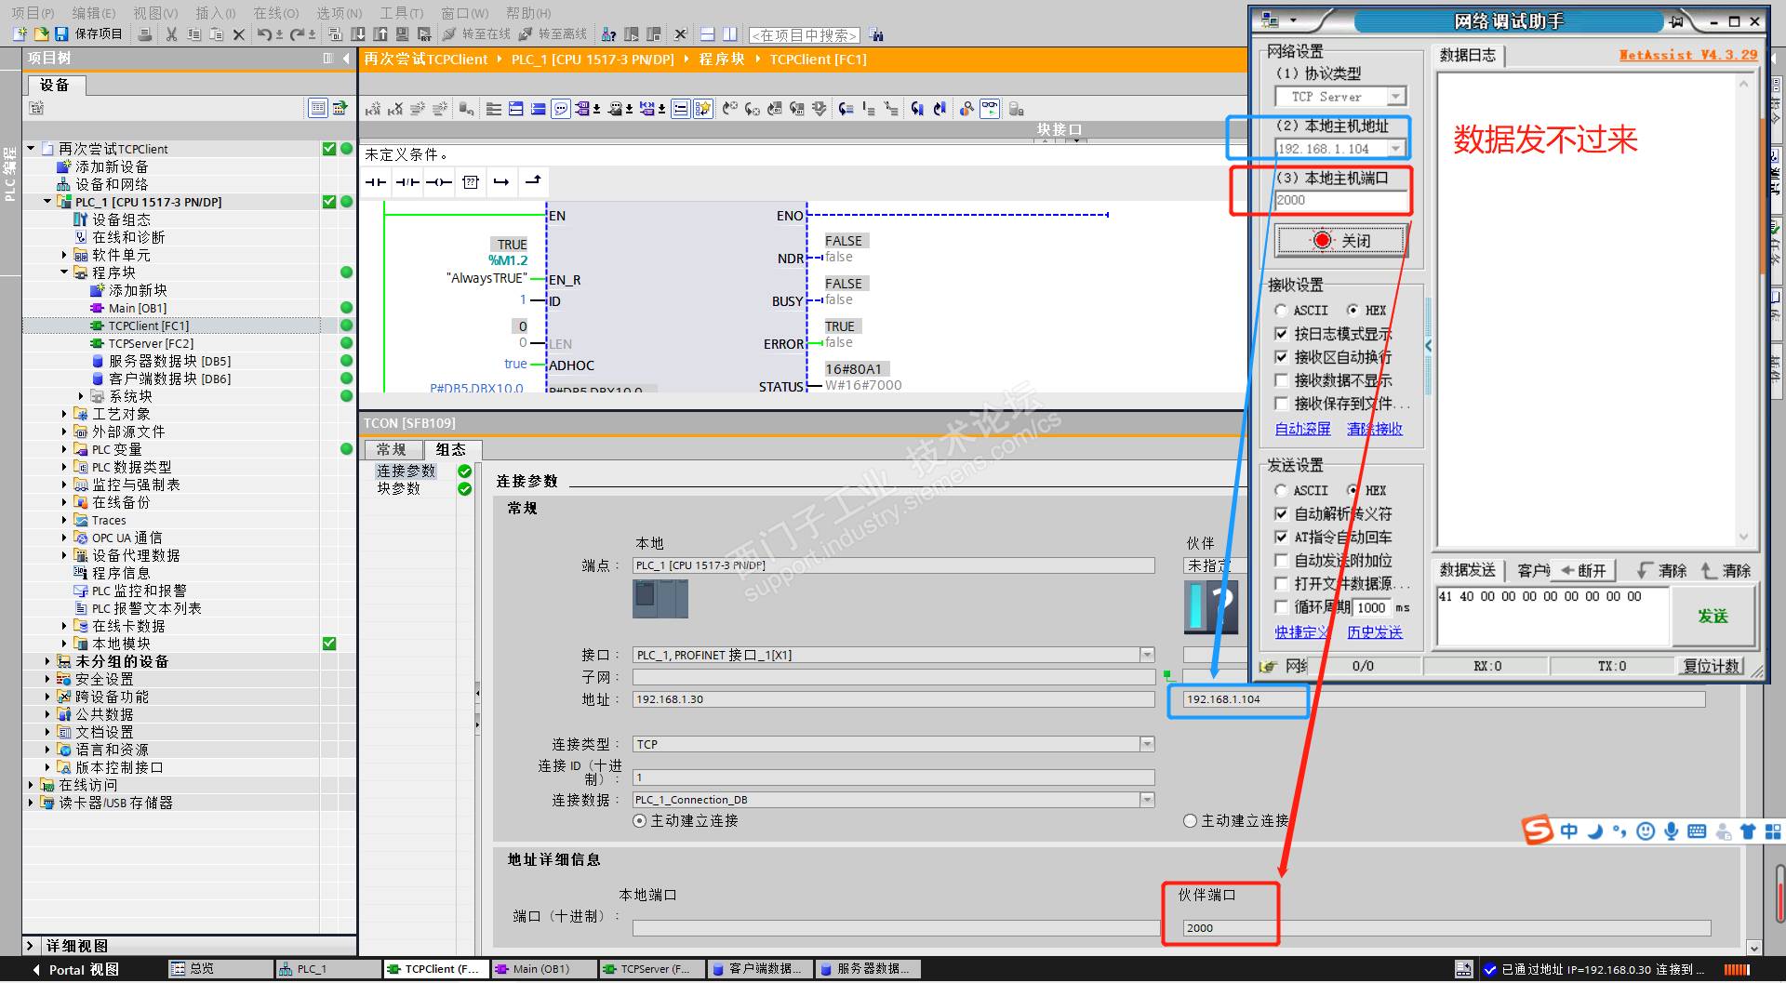Toggle 接收区自动换行 checkbox
The height and width of the screenshot is (983, 1786).
coord(1281,357)
